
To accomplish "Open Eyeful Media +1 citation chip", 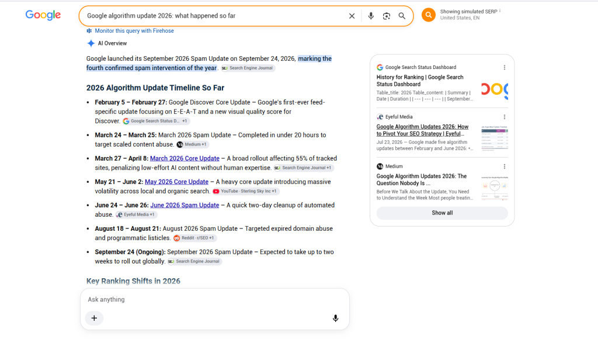I will tap(137, 214).
